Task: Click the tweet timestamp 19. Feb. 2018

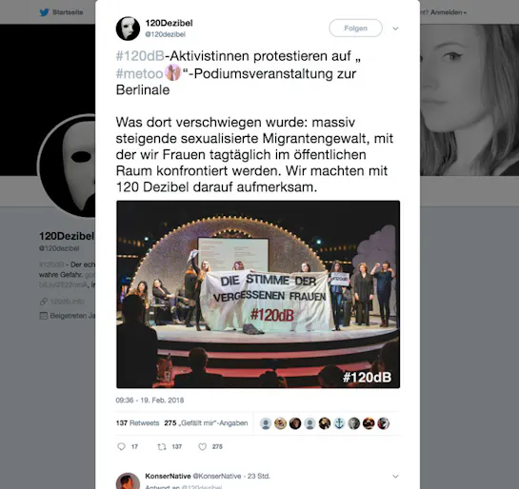Action: (x=150, y=401)
